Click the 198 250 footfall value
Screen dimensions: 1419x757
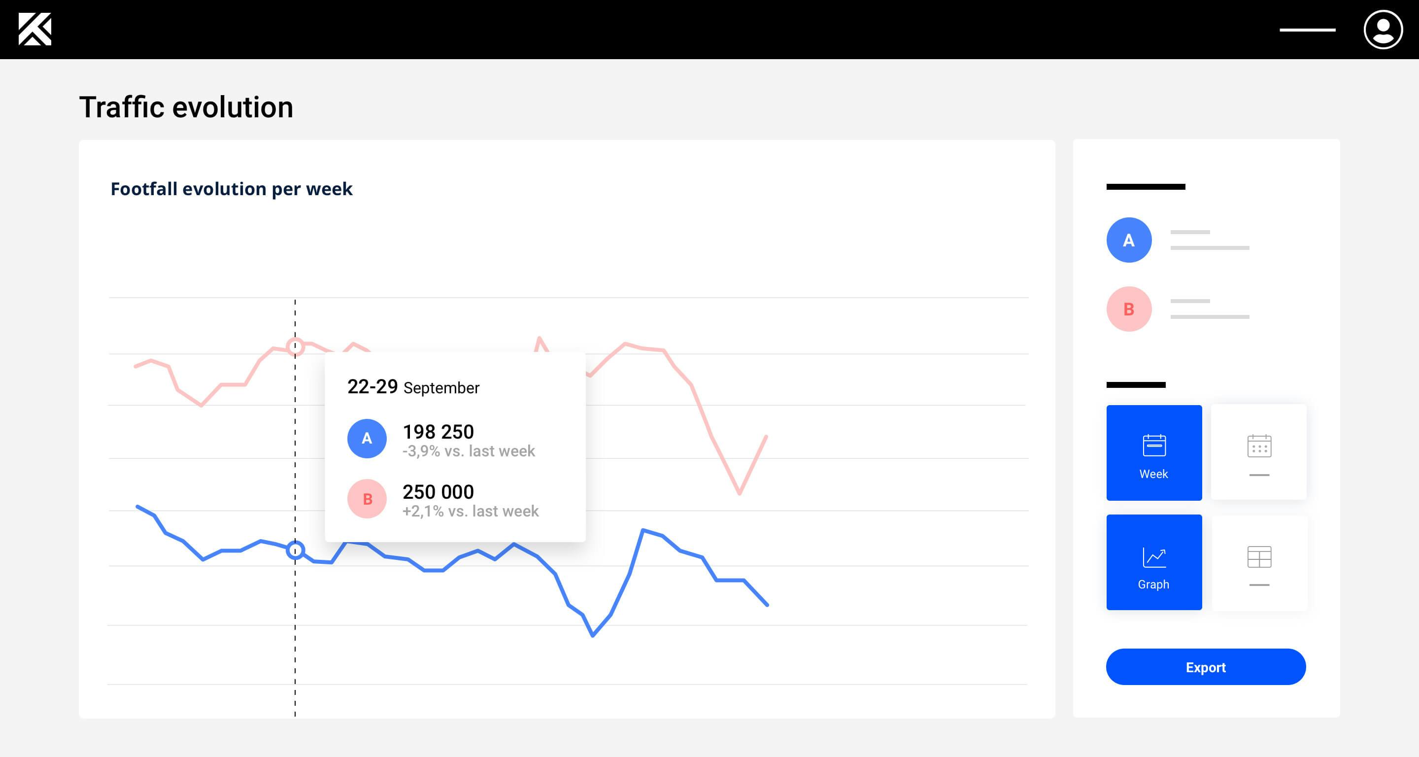coord(438,431)
